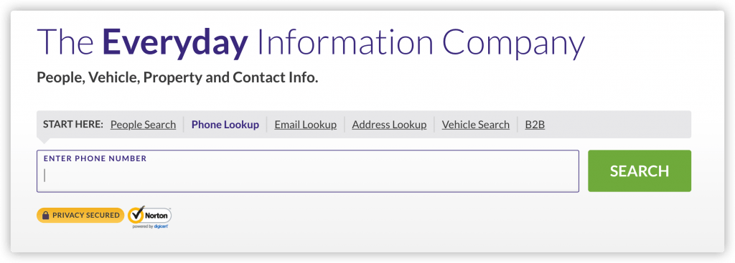Select the B2B tab
Image resolution: width=735 pixels, height=263 pixels.
tap(535, 125)
